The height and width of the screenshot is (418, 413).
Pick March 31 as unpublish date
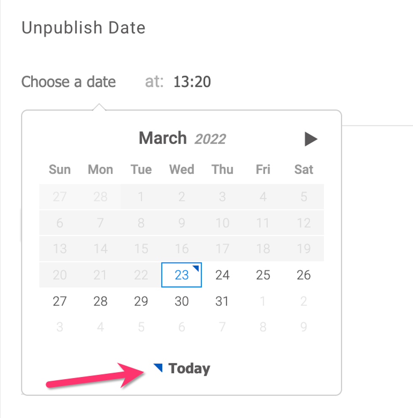[x=222, y=301]
